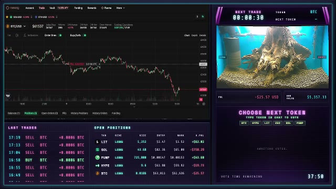Click the 37:50 vote time remaining
Screen dimensions: 336x189
[x=316, y=176]
